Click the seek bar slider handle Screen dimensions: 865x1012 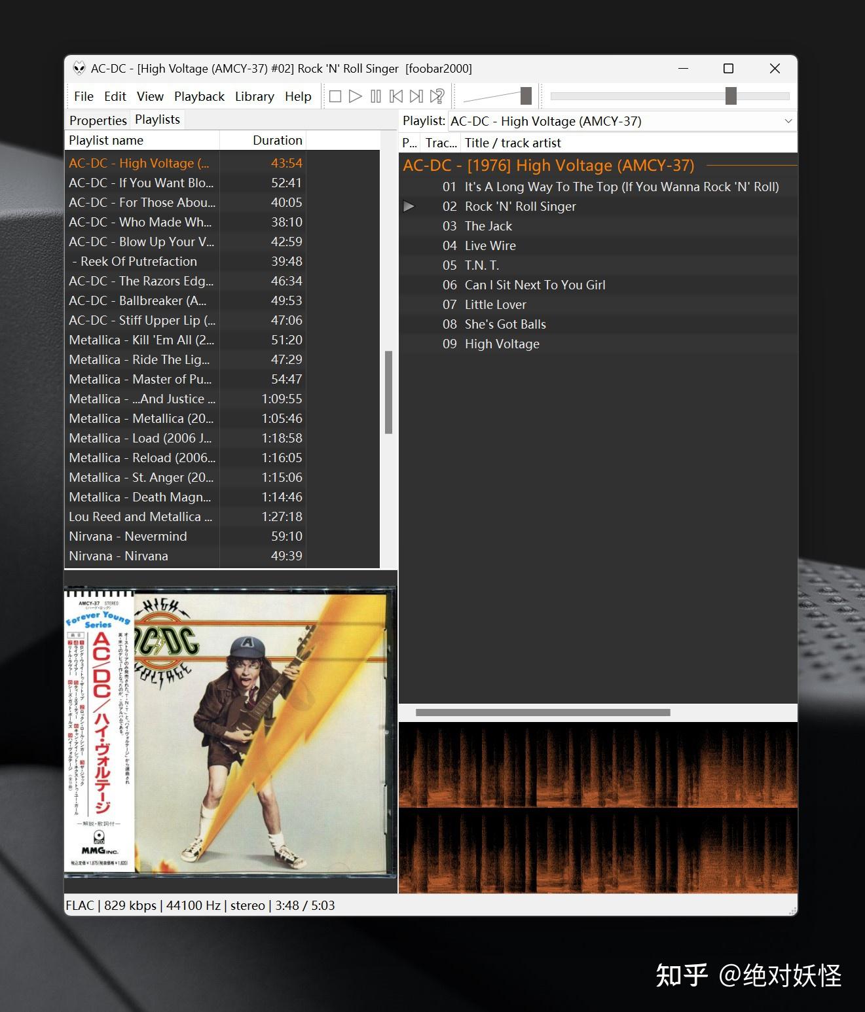[731, 96]
